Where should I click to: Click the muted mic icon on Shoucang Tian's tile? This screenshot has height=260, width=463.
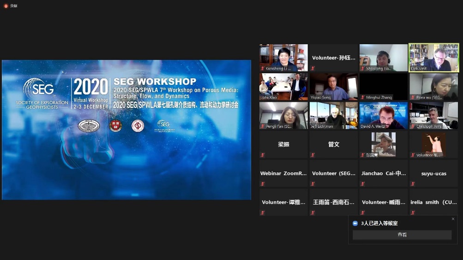point(362,69)
